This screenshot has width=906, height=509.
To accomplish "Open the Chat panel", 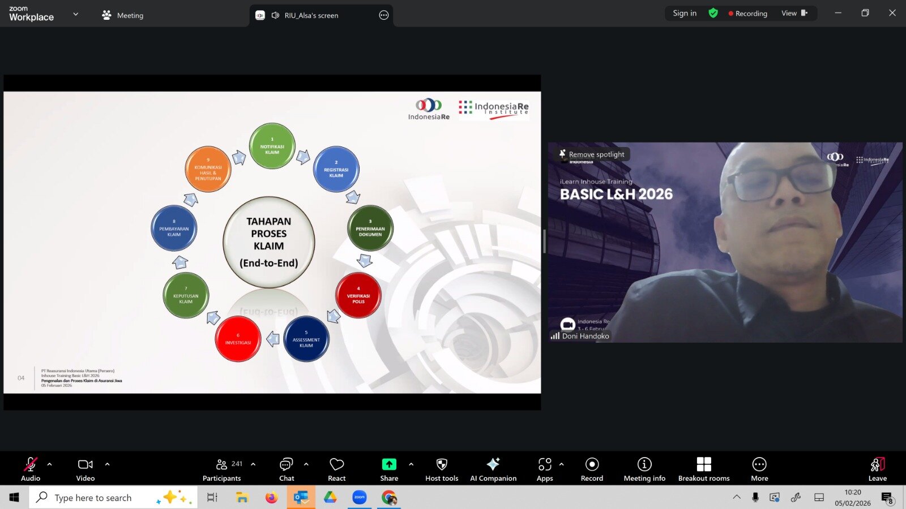I will [287, 469].
